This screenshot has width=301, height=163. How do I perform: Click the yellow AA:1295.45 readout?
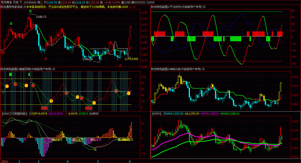[x=192, y=113]
